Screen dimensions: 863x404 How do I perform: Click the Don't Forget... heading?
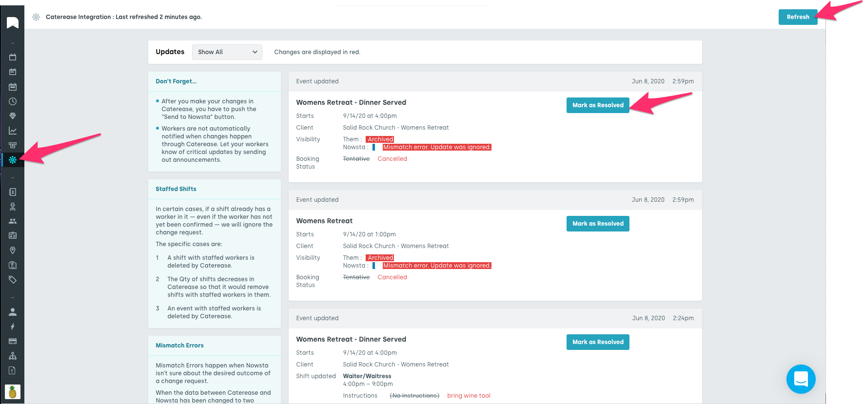176,81
